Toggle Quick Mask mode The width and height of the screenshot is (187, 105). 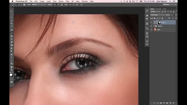click(12, 79)
